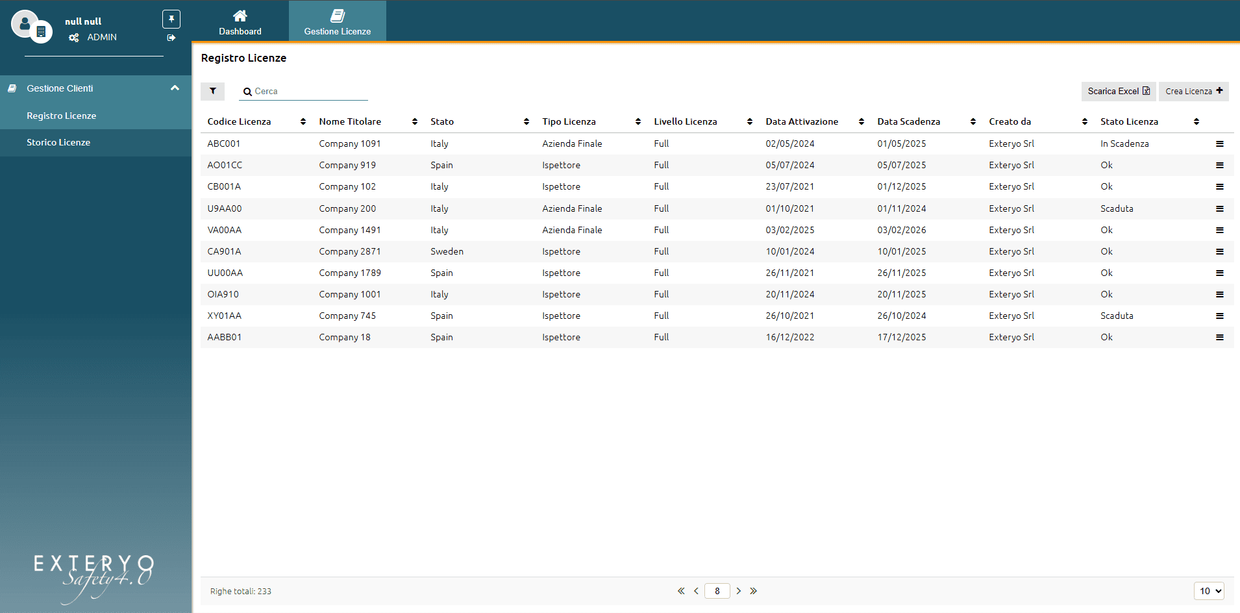Open row menu for AO01CC

(1220, 165)
